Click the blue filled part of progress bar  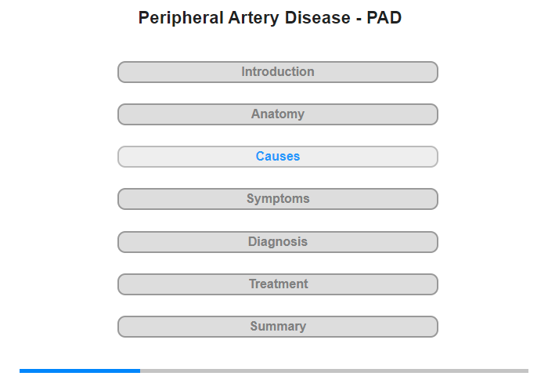click(80, 371)
